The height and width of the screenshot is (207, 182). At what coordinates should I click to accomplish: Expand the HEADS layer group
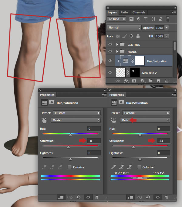(x=117, y=52)
